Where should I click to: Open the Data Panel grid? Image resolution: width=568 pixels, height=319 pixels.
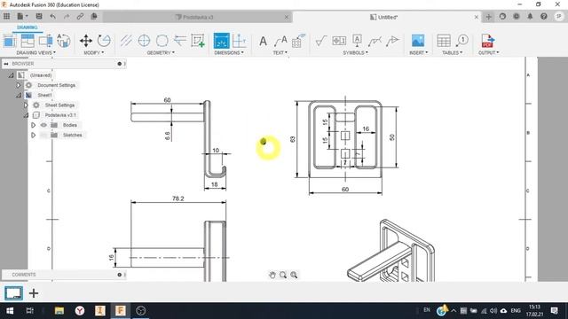tap(6, 16)
